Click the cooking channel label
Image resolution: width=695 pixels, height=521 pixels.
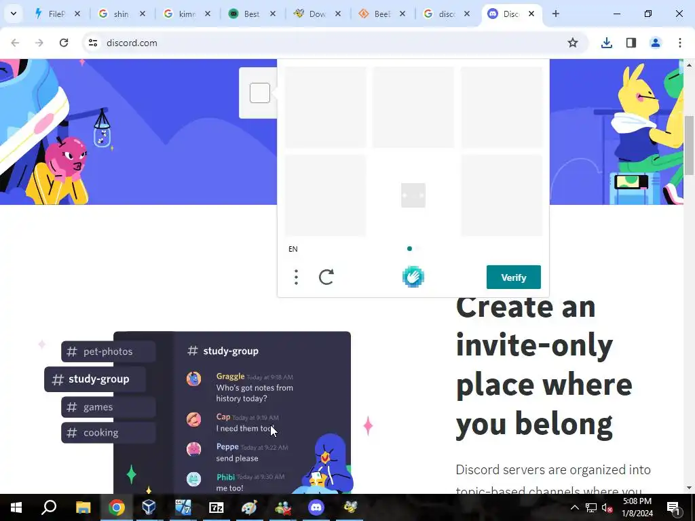click(x=108, y=432)
